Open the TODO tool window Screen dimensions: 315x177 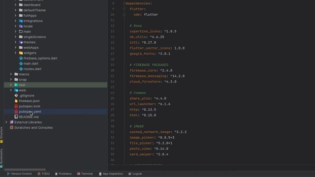point(44,174)
